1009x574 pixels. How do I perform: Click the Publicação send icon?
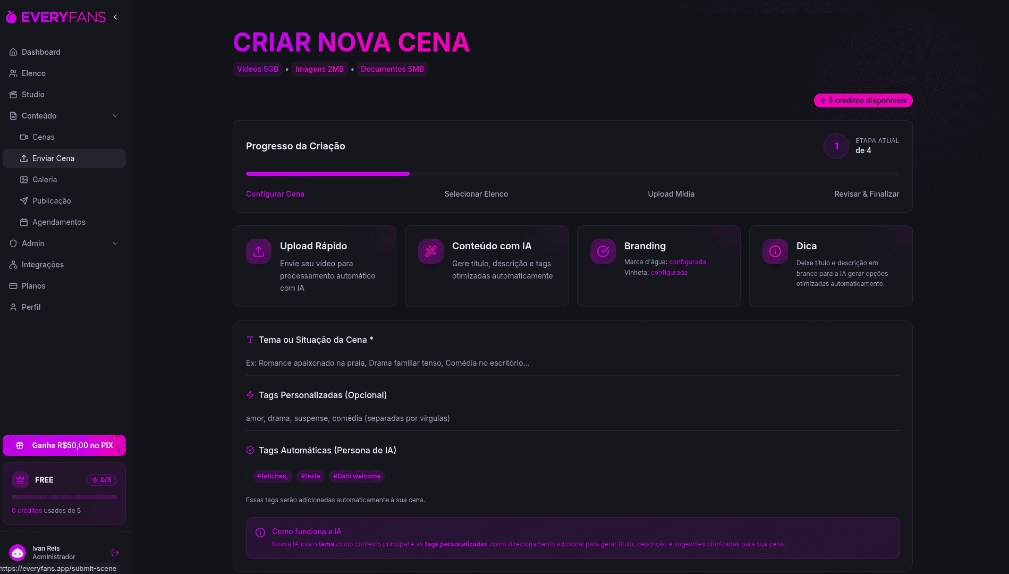point(23,200)
